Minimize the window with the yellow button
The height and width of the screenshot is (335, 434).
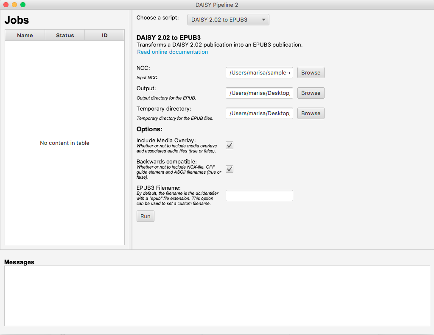tap(14, 5)
